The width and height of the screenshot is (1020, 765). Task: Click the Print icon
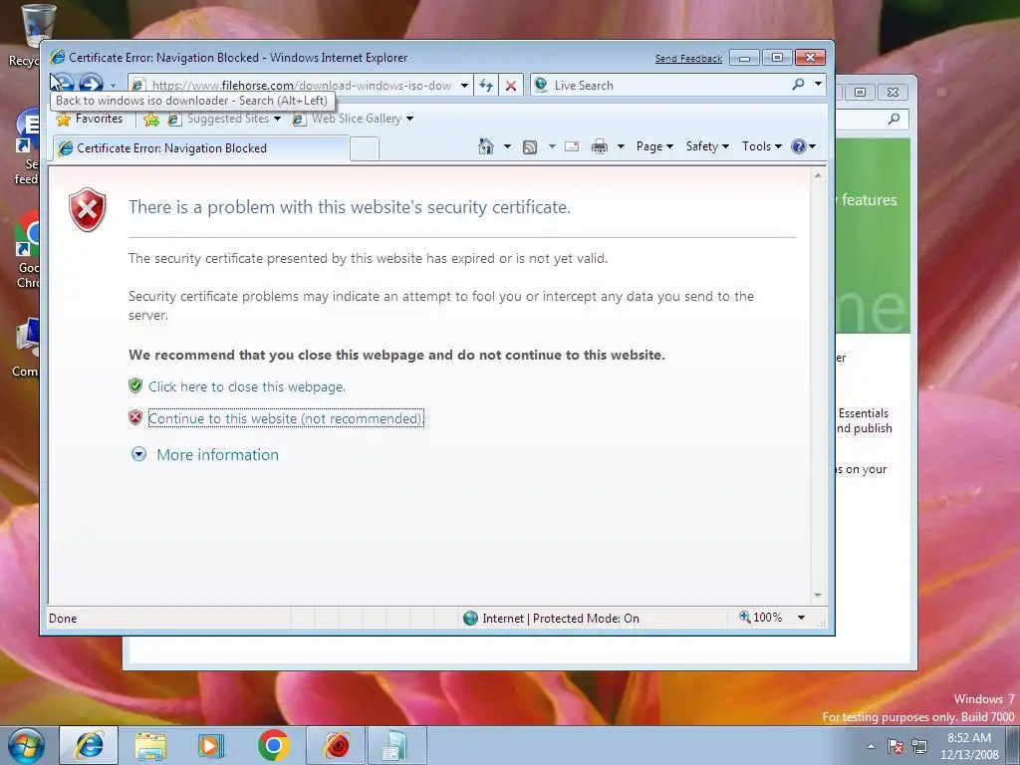pyautogui.click(x=599, y=146)
